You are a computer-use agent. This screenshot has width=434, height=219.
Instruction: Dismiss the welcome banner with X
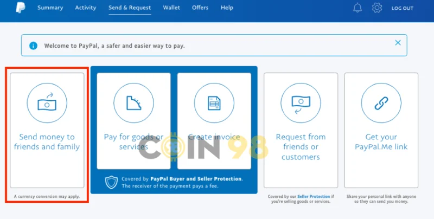coord(398,43)
